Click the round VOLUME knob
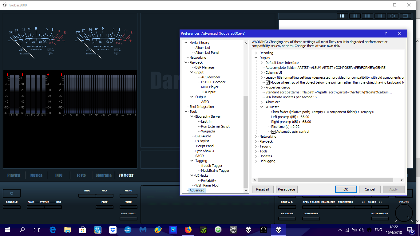This screenshot has width=420, height=236. pos(404,212)
